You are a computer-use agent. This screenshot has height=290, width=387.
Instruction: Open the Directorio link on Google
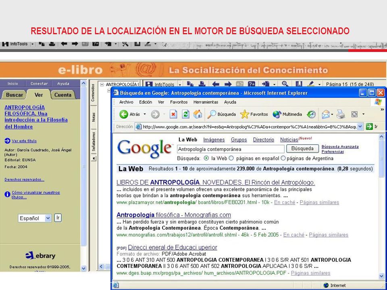pos(264,140)
